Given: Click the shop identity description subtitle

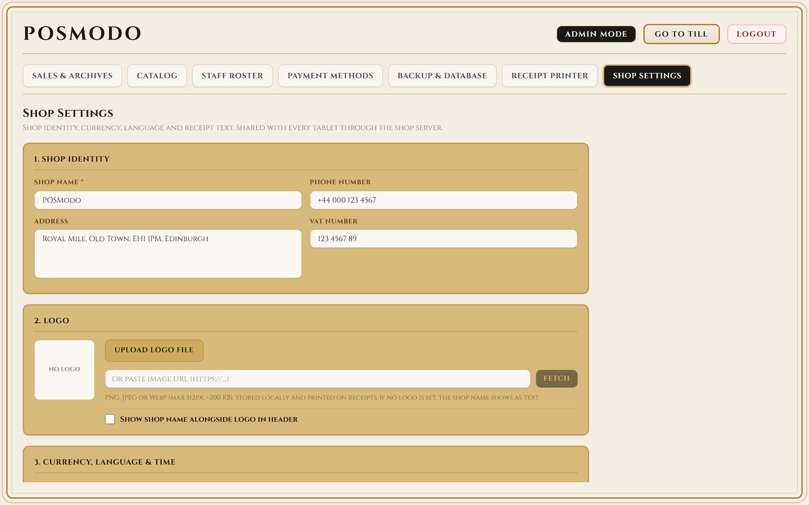Looking at the screenshot, I should tap(233, 128).
